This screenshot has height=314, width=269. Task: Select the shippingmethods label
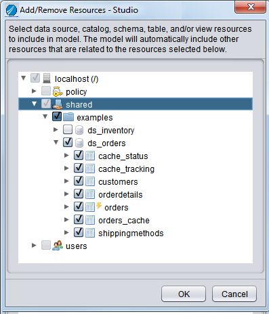[x=131, y=233]
